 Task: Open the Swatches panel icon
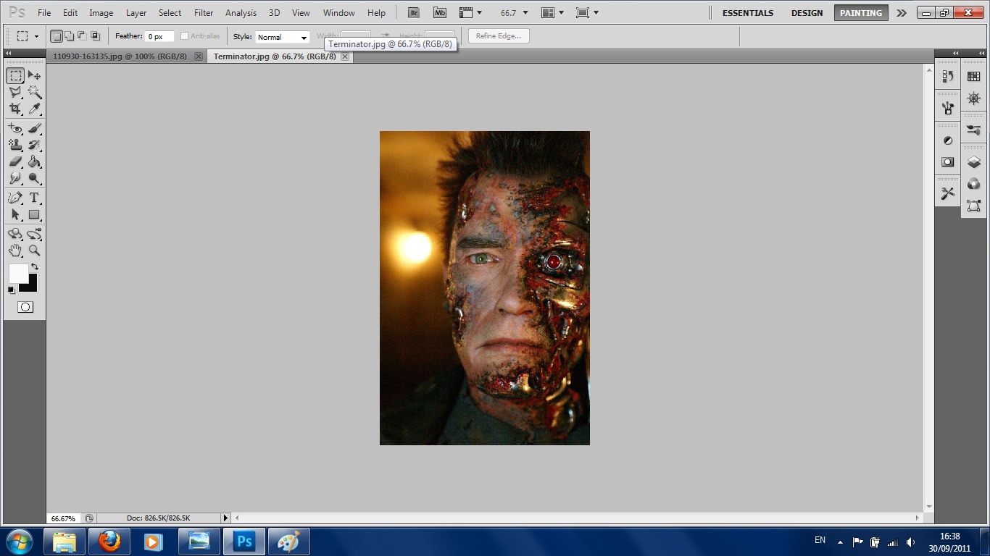pyautogui.click(x=973, y=76)
